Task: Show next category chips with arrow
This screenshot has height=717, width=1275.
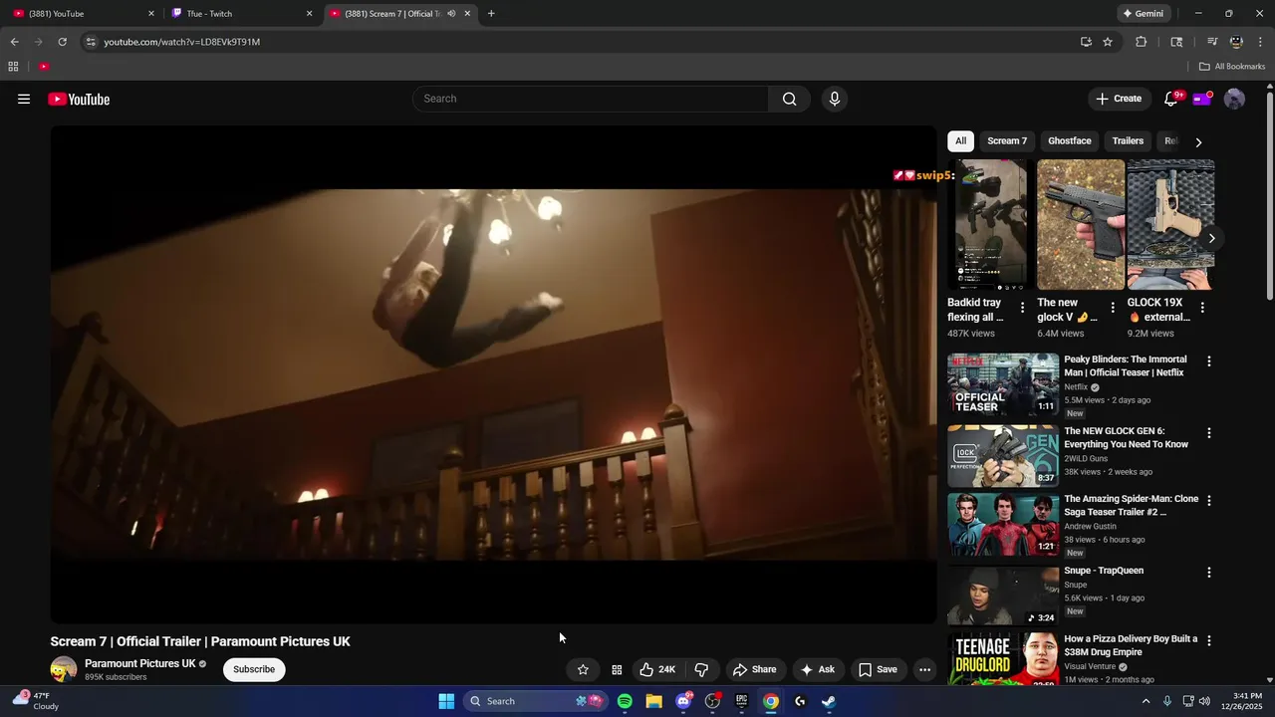Action: point(1198,142)
